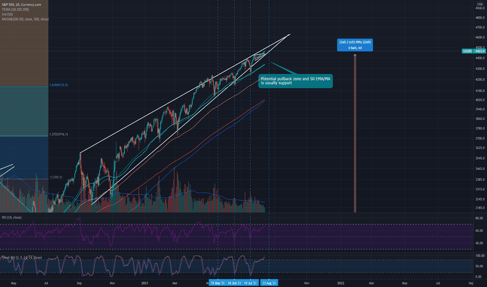Select the RSI (14, close) indicator legend
The width and height of the screenshot is (487, 287).
(x=12, y=218)
